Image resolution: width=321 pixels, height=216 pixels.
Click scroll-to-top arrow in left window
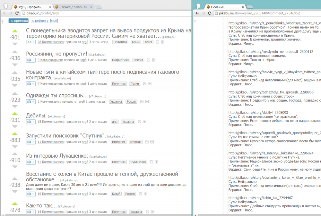click(x=3, y=21)
